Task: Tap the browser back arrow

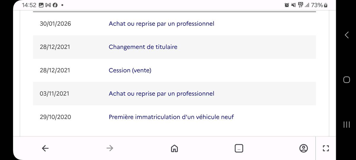Action: (45, 148)
